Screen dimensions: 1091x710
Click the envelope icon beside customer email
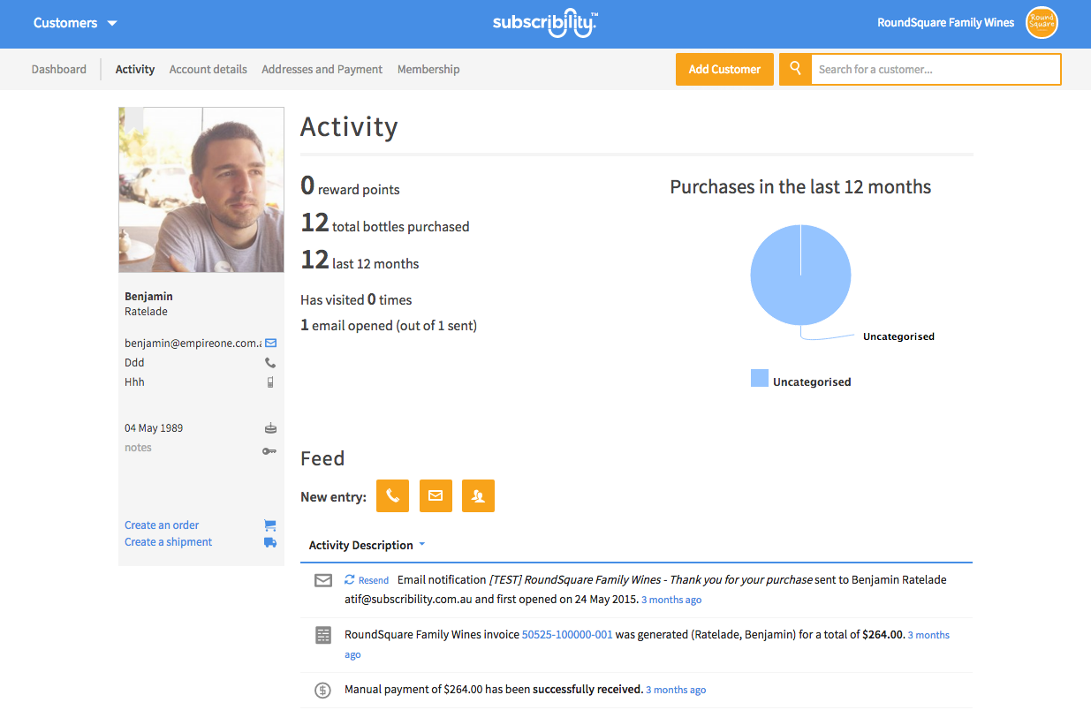click(270, 344)
